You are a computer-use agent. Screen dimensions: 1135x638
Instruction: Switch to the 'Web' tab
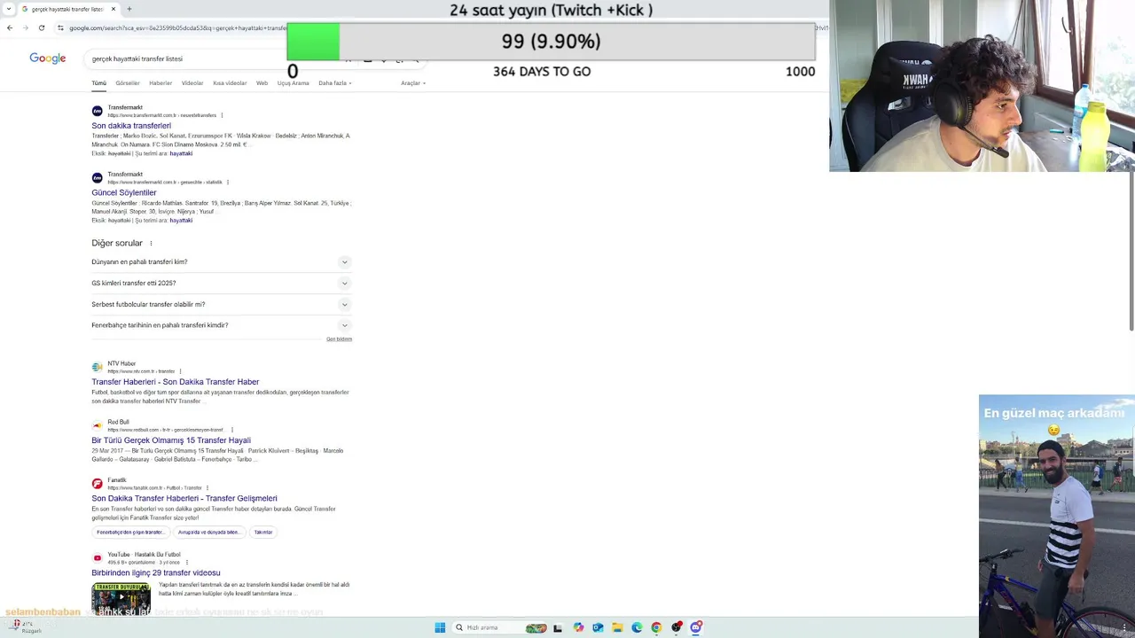coord(262,83)
